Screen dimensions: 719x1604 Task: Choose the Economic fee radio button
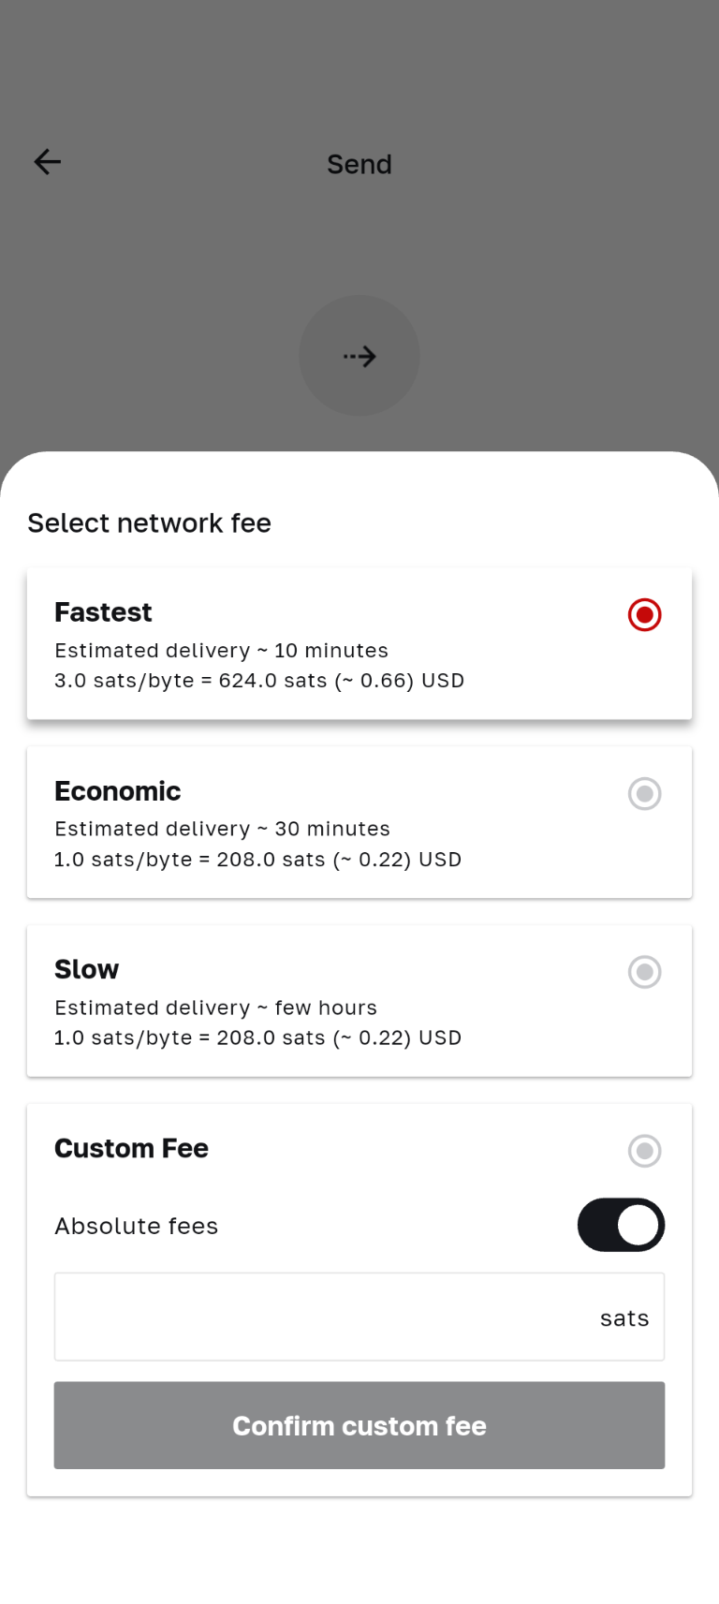[x=644, y=794]
